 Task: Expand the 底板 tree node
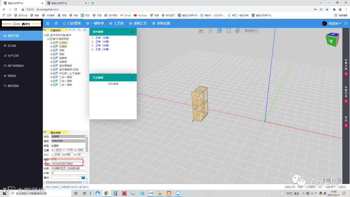(51, 54)
